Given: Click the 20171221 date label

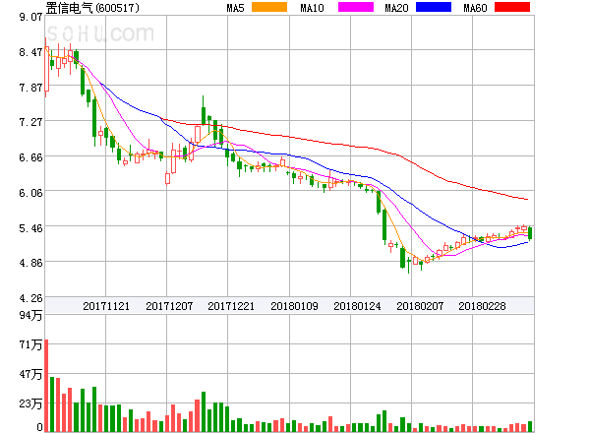Looking at the screenshot, I should click(231, 306).
